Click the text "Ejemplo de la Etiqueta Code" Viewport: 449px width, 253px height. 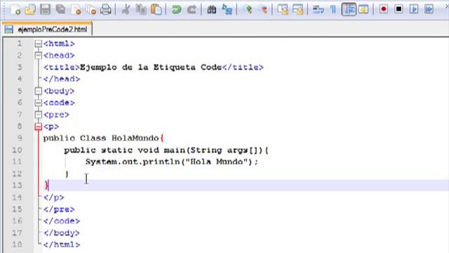tap(151, 67)
